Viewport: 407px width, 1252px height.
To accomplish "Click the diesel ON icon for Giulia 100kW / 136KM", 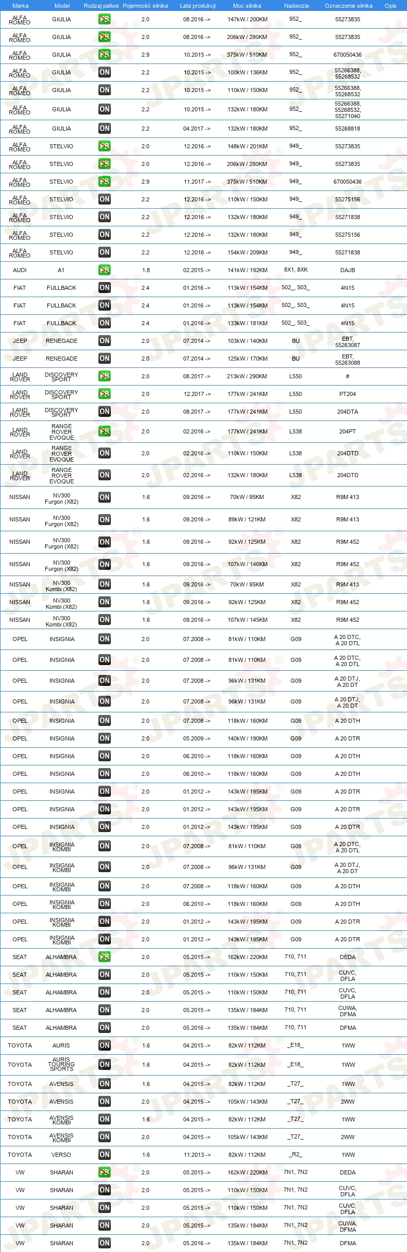I will [x=105, y=72].
